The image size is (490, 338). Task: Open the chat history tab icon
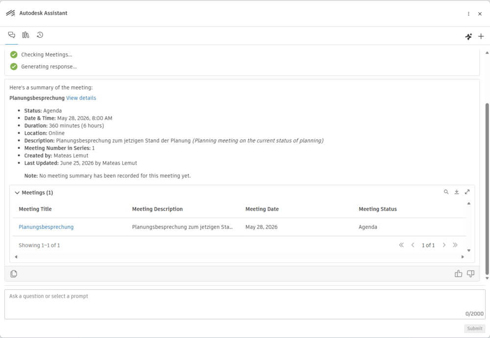point(40,35)
